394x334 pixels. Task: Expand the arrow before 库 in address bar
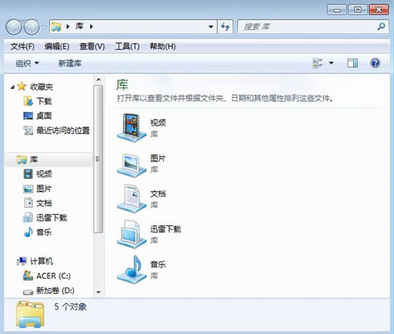click(x=68, y=27)
